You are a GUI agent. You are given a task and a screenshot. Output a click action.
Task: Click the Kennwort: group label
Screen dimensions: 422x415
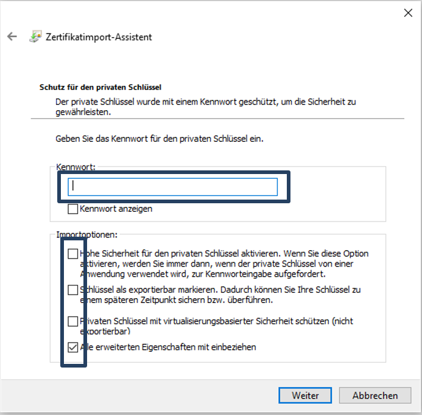(x=76, y=167)
